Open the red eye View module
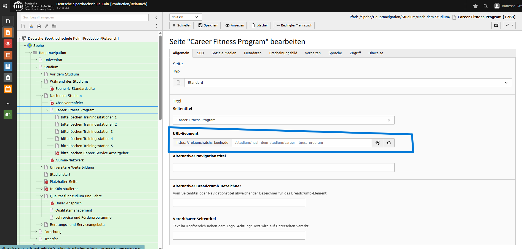Viewport: 522px width, 249px height. pyautogui.click(x=8, y=44)
